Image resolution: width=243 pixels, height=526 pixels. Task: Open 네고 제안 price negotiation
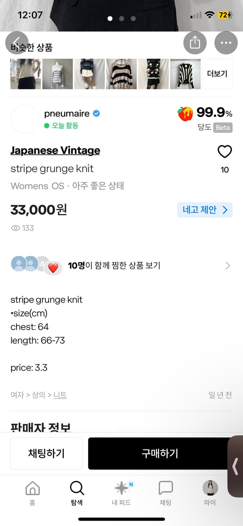coord(204,209)
